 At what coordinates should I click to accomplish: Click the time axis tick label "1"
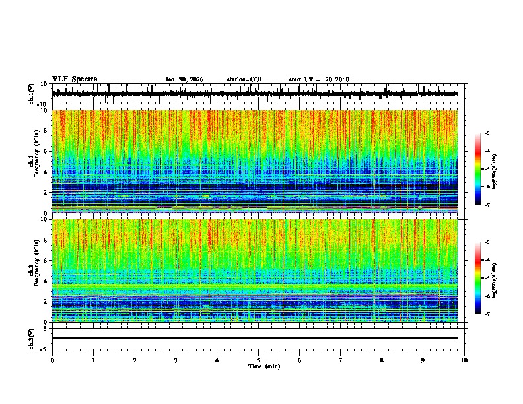pyautogui.click(x=93, y=360)
